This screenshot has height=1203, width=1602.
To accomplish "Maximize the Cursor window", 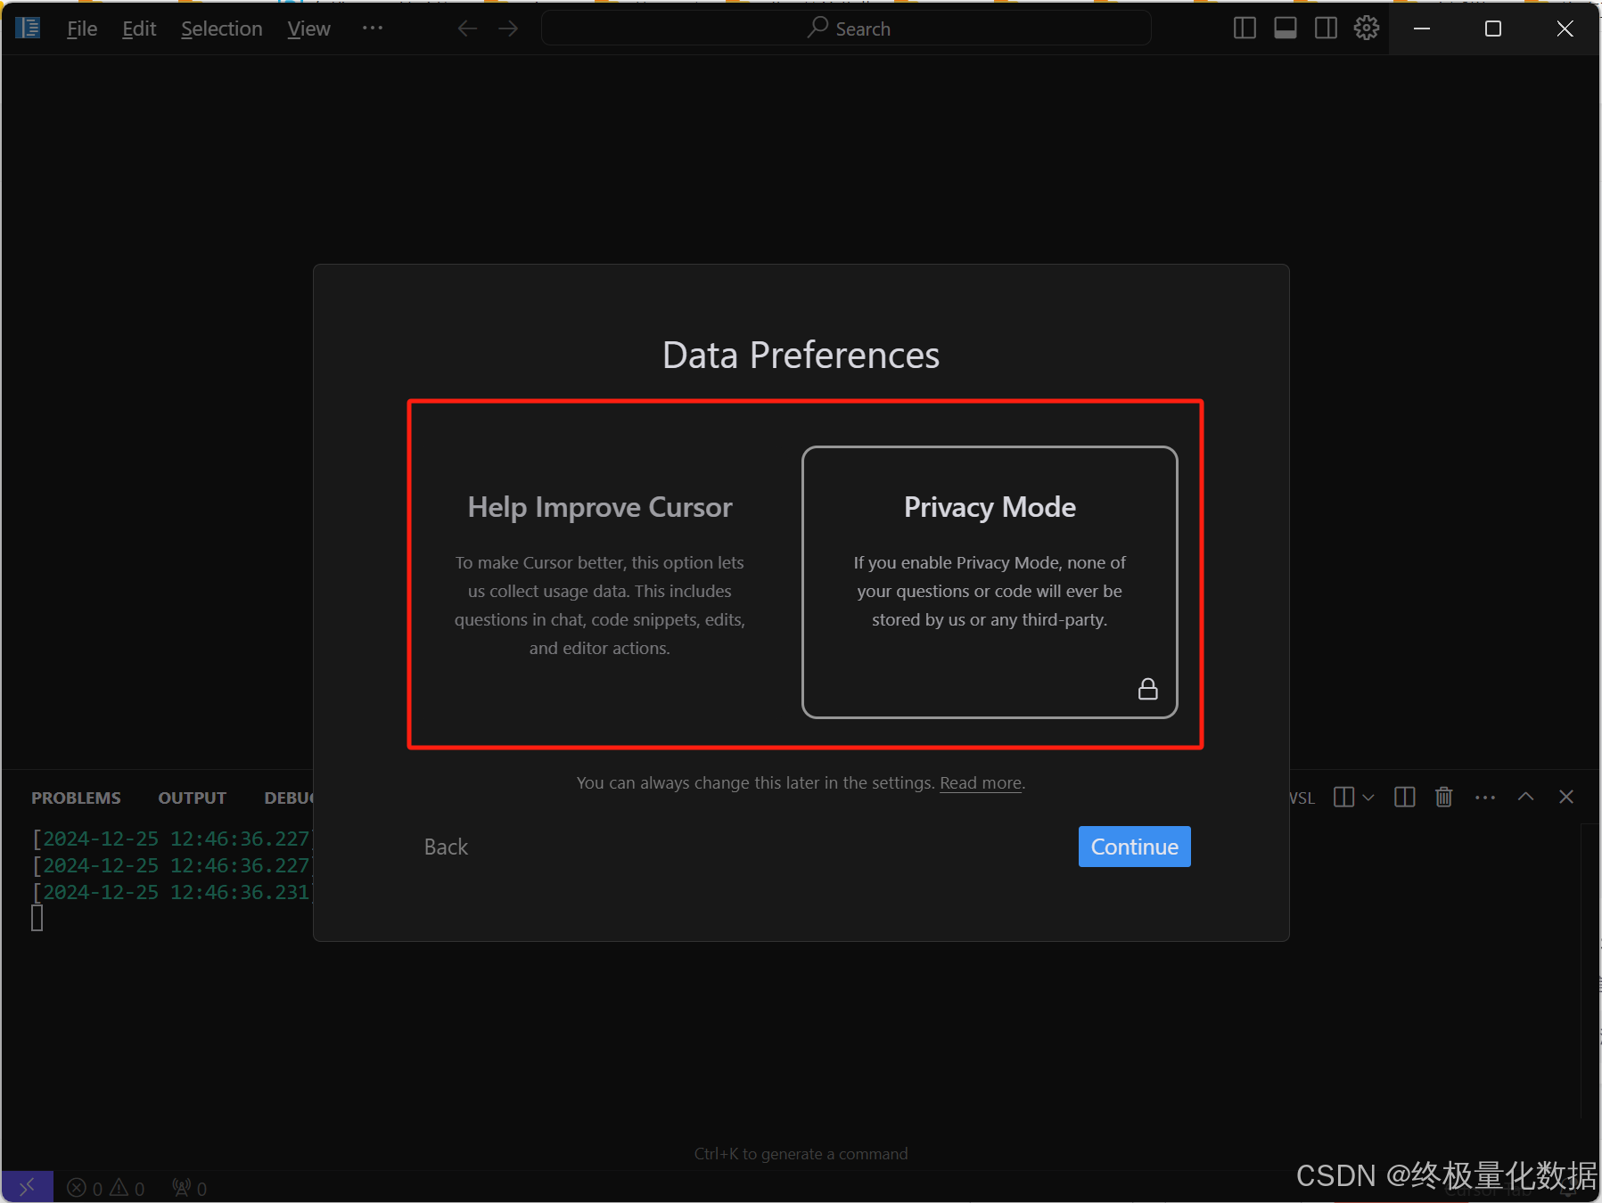I will click(x=1493, y=29).
